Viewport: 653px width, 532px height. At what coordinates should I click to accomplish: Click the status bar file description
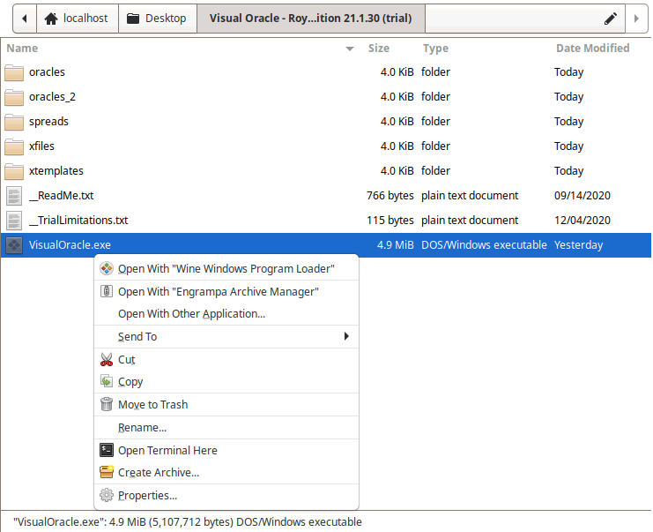pyautogui.click(x=188, y=522)
